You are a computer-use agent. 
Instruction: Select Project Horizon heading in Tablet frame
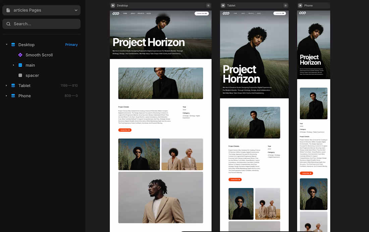(242, 74)
